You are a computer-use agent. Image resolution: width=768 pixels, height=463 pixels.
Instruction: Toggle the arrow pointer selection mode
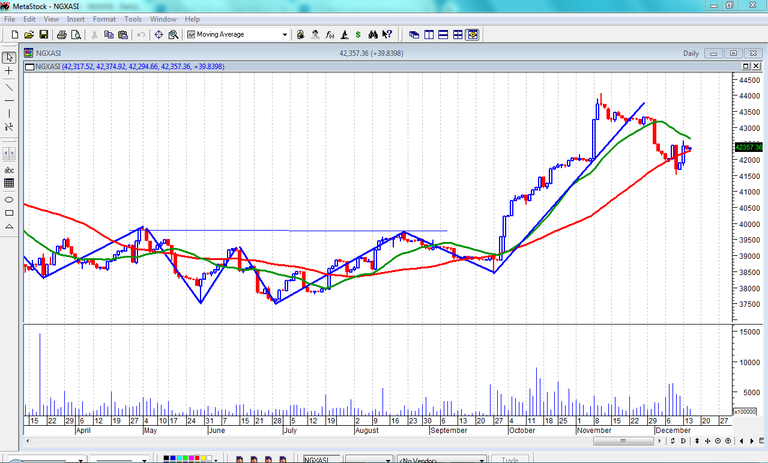click(9, 58)
